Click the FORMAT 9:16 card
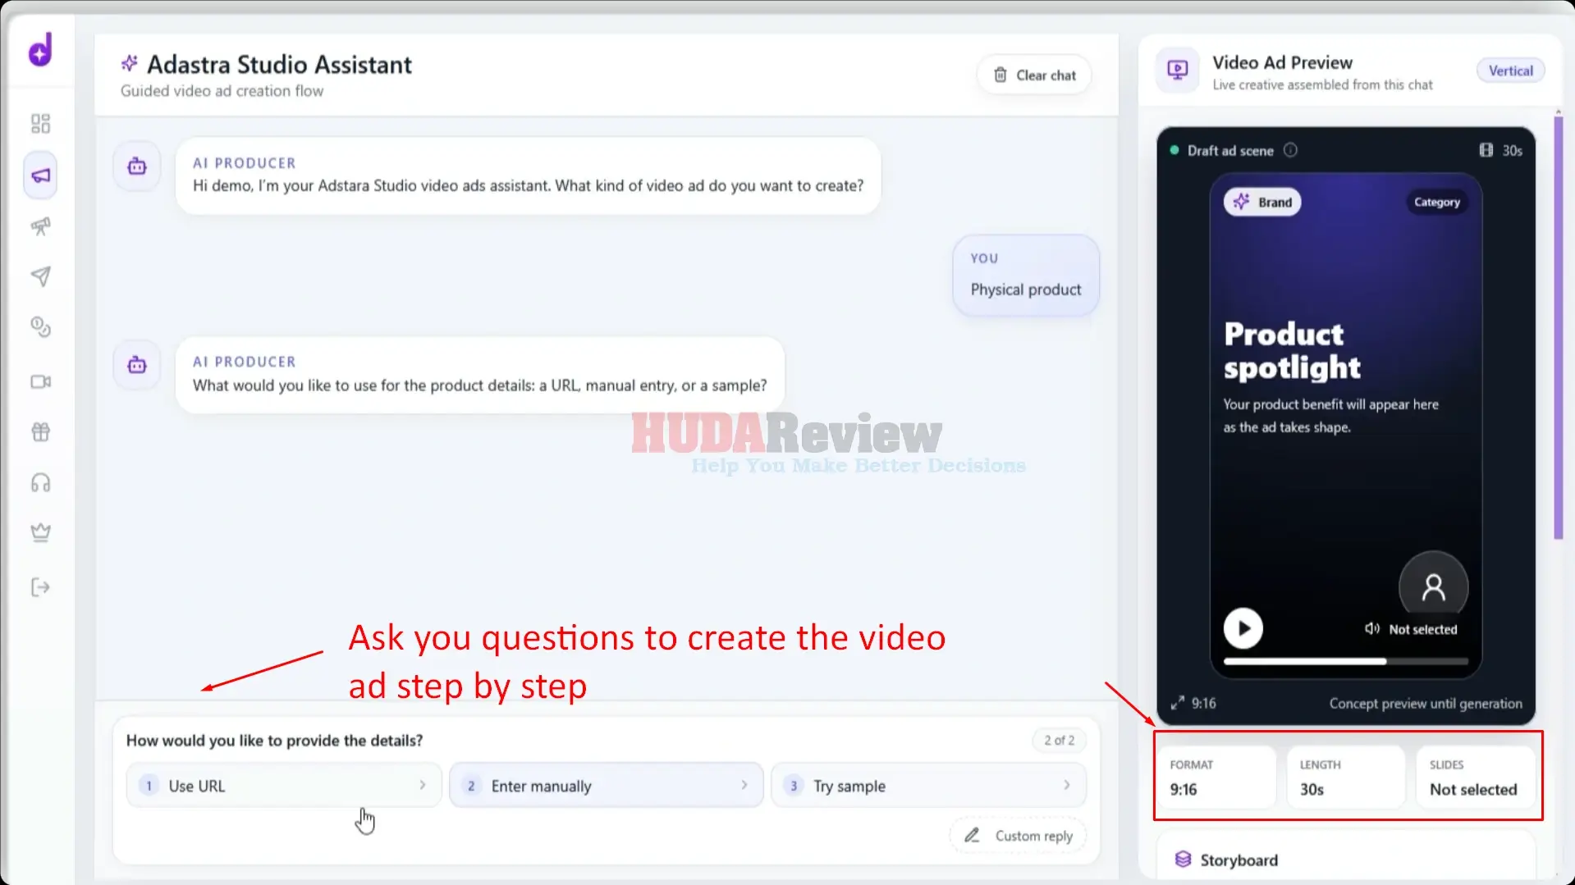Image resolution: width=1575 pixels, height=885 pixels. 1216,777
